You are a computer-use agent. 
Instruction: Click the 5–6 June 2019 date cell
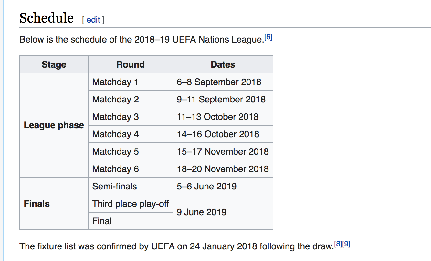pyautogui.click(x=207, y=187)
